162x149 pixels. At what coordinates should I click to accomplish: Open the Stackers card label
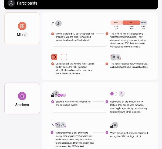tap(22, 105)
